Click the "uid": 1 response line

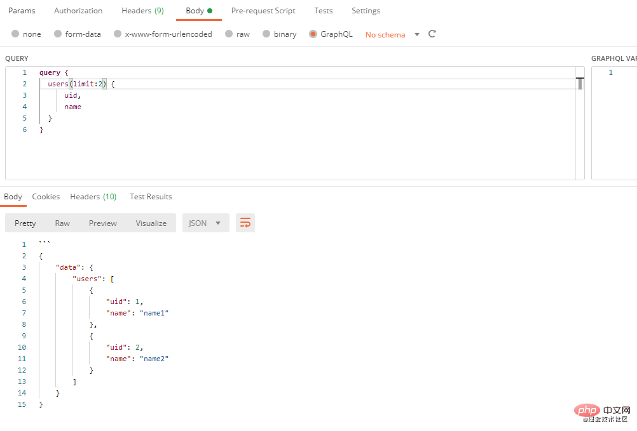pyautogui.click(x=125, y=302)
